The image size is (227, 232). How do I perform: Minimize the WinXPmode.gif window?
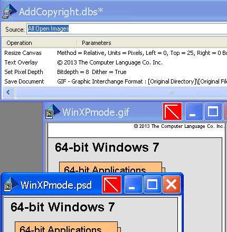(194, 112)
